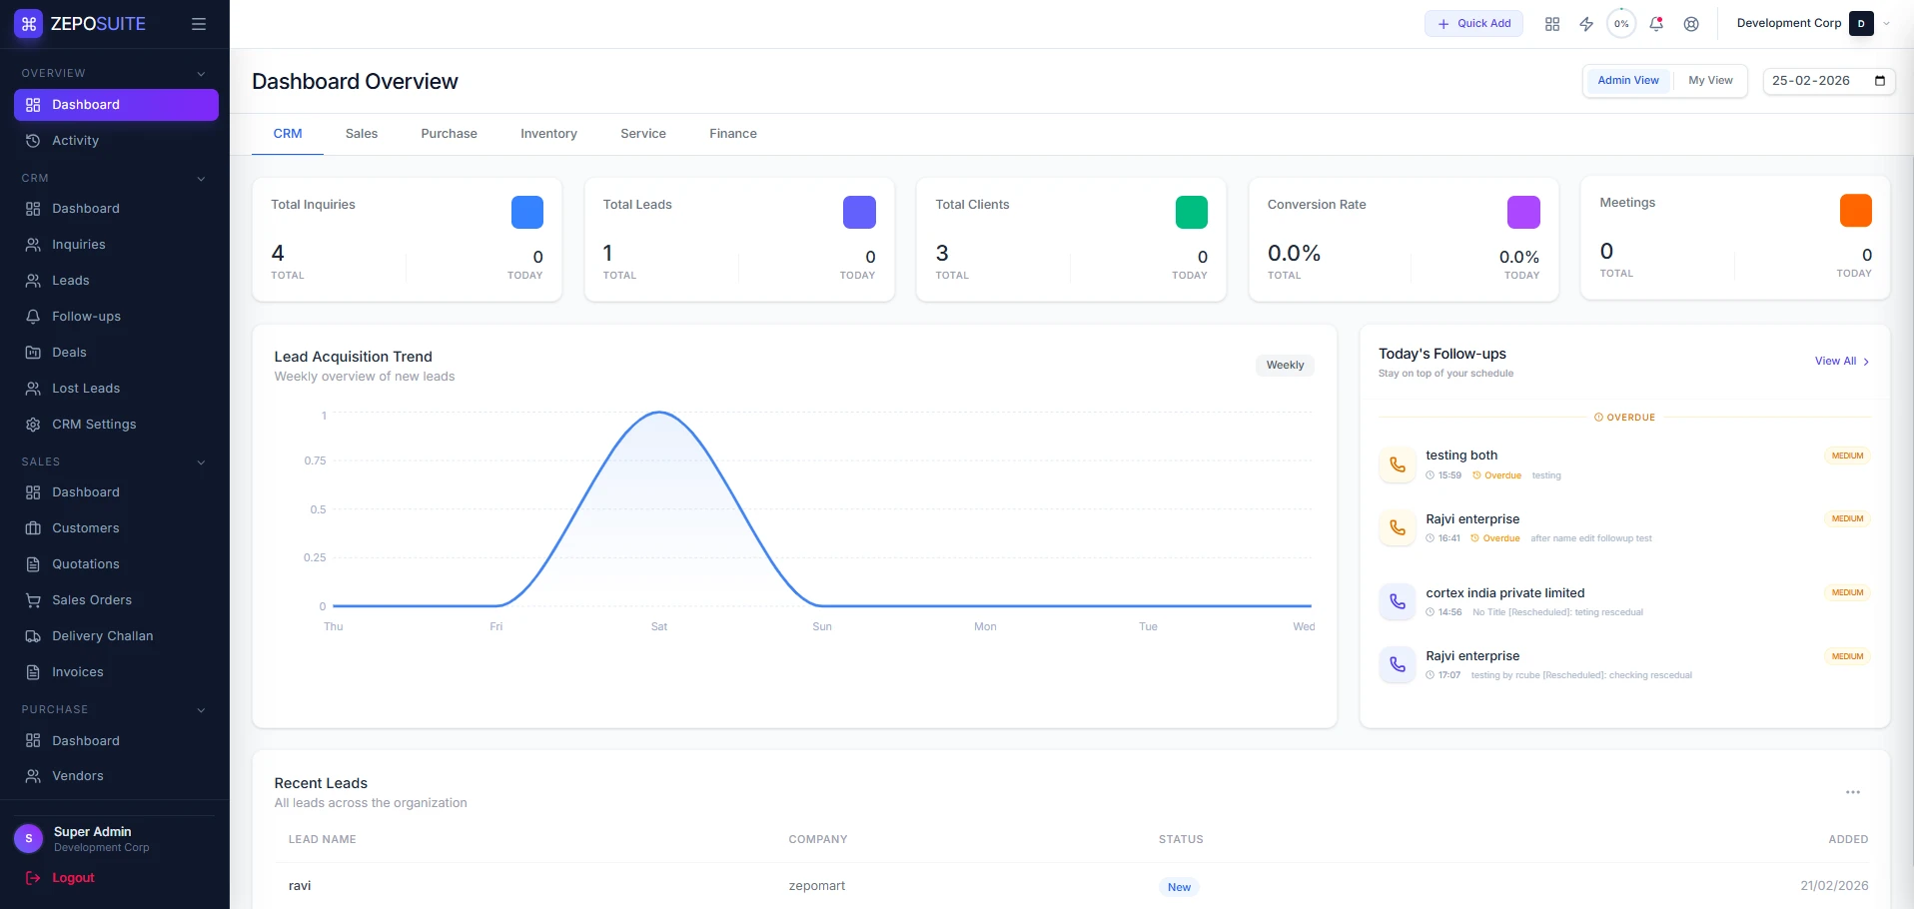Open the help/support icon in top bar
The height and width of the screenshot is (909, 1914).
1691,23
